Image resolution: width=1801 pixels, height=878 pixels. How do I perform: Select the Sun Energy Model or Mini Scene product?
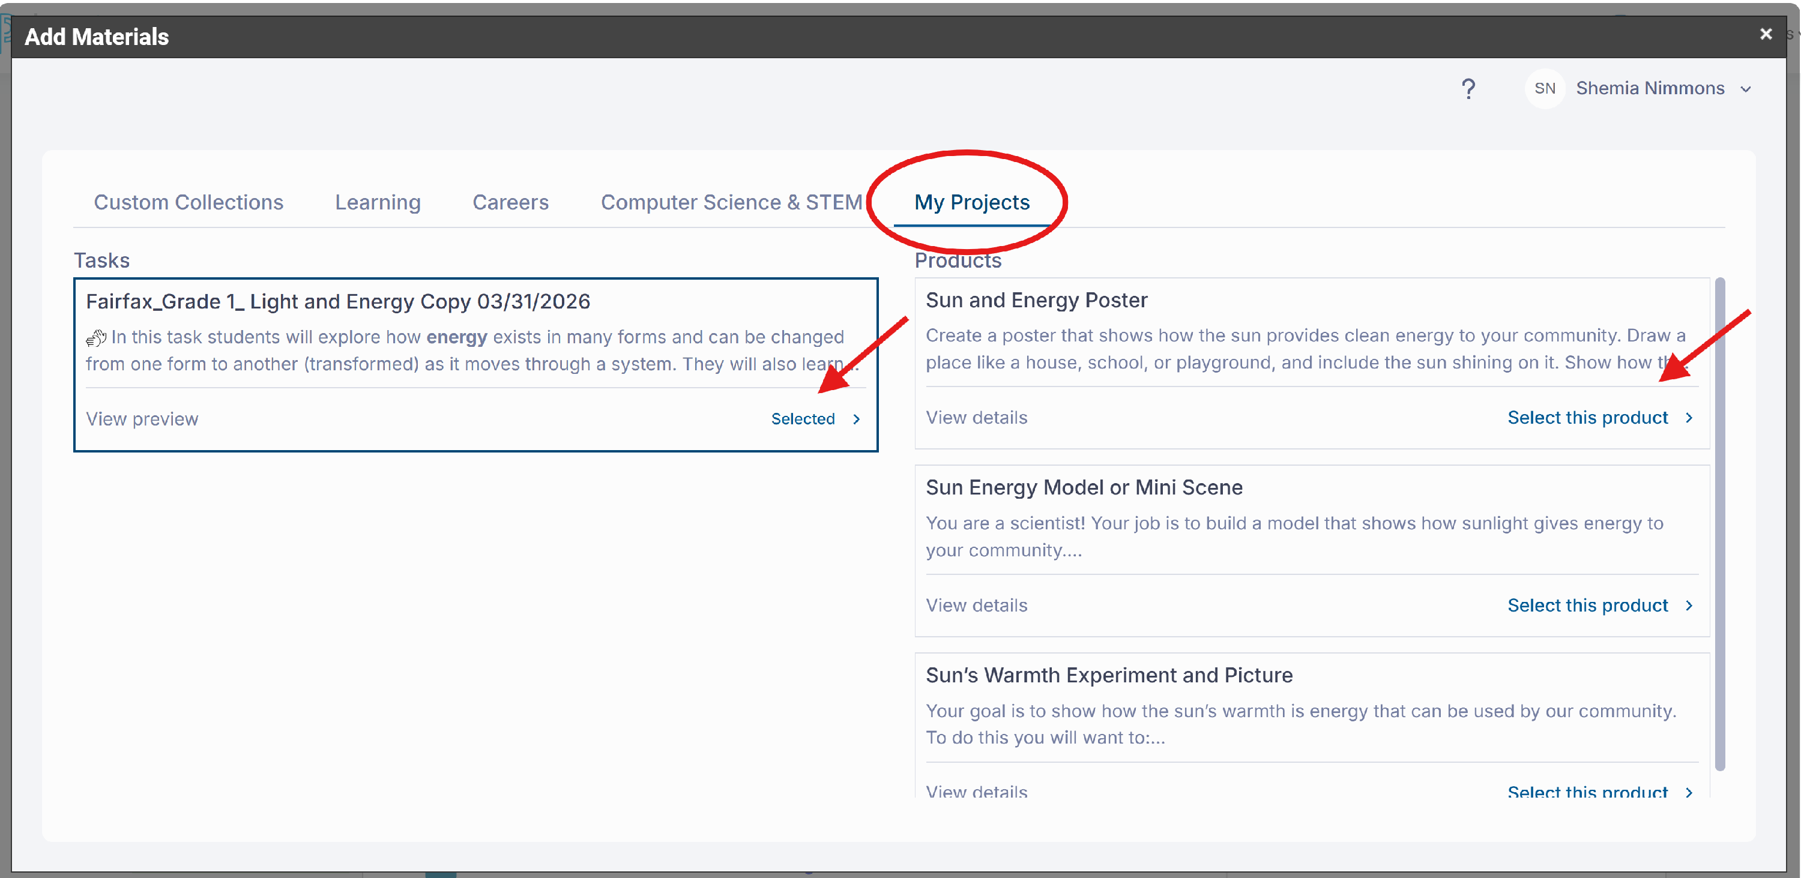point(1587,606)
